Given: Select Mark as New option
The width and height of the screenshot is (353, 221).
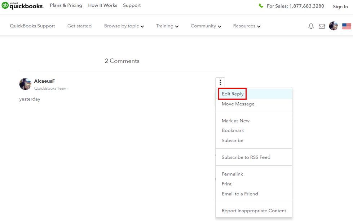Looking at the screenshot, I should (x=235, y=121).
